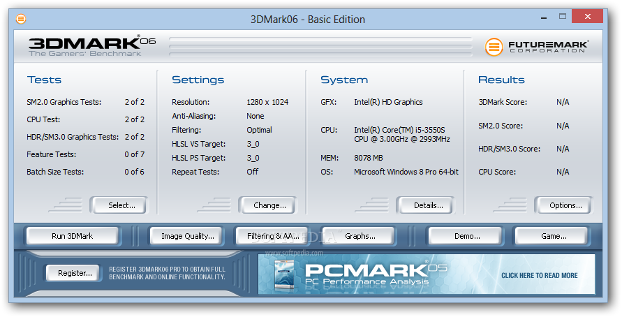Screen dimensions: 622x317
Task: Click the 'CPU Score:' label
Action: 496,172
